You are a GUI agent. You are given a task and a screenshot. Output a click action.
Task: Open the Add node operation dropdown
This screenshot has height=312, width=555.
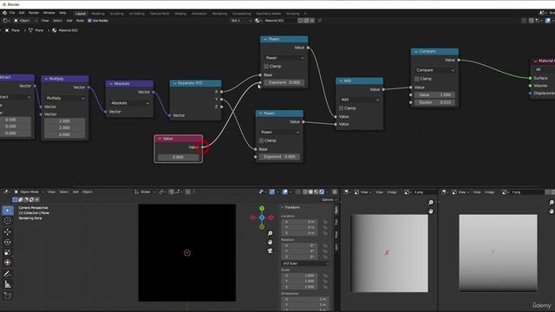[x=359, y=100]
